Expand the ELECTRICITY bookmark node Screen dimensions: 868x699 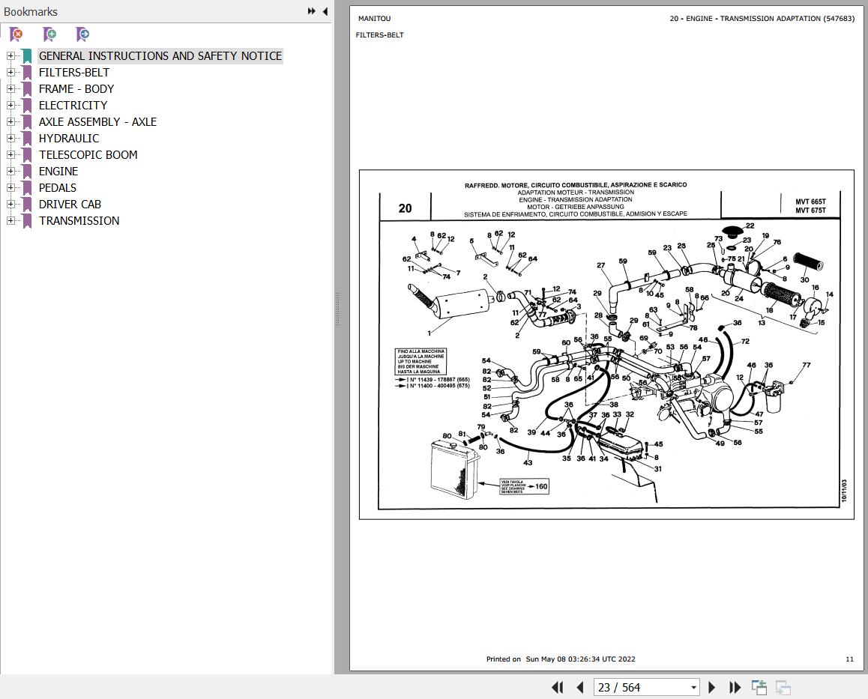[x=10, y=105]
